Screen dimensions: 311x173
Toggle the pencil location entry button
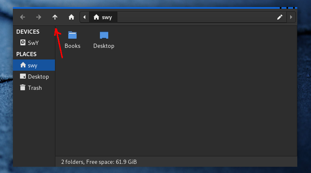280,17
